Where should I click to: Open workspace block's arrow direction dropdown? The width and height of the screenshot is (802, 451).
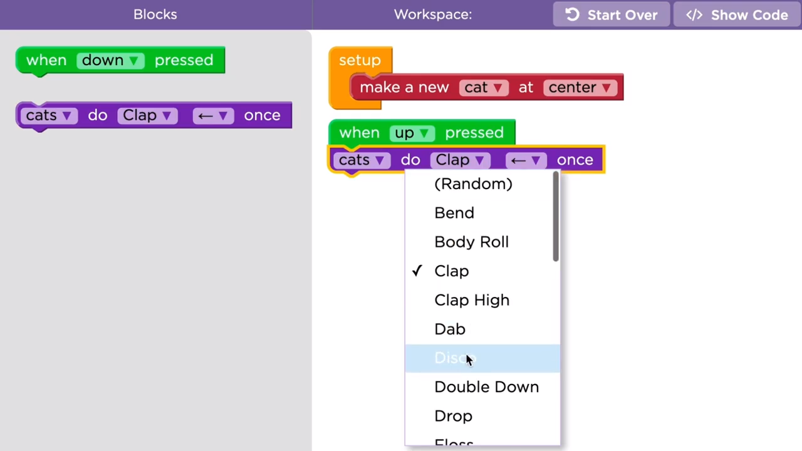pyautogui.click(x=525, y=160)
